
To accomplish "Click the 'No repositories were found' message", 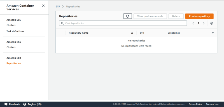I will 136,46.
